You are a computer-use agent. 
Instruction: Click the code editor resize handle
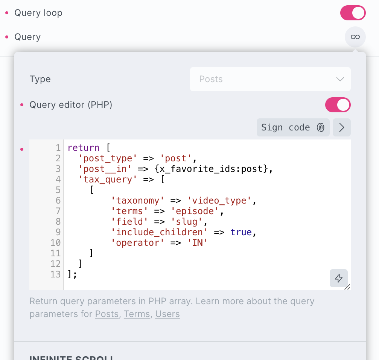click(347, 287)
